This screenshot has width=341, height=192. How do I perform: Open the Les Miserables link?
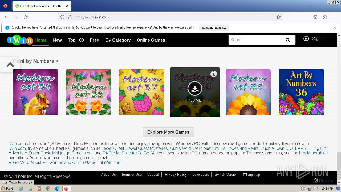click(x=313, y=153)
